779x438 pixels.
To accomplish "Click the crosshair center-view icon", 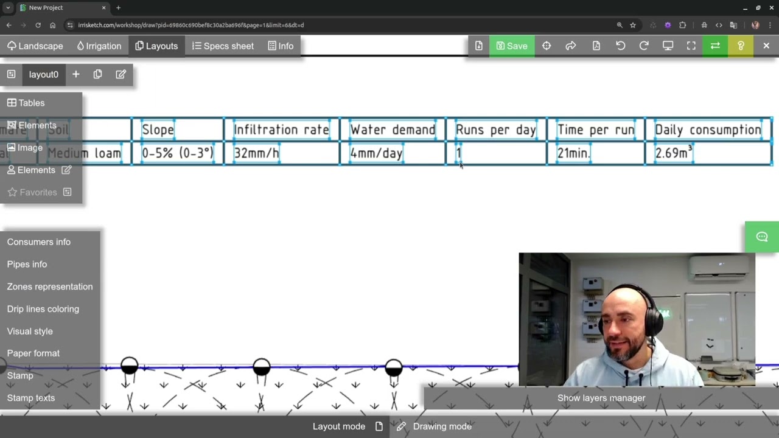I will point(547,46).
